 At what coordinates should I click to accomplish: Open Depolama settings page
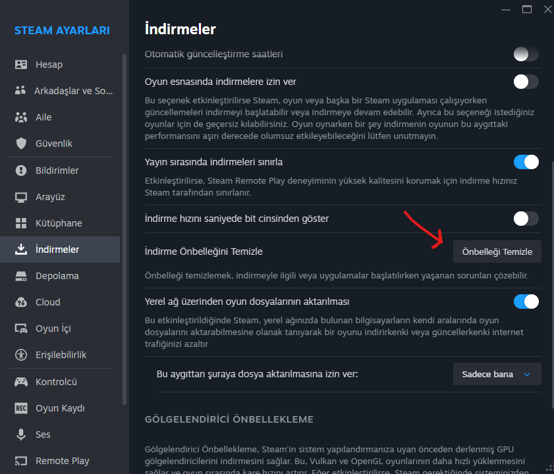pyautogui.click(x=60, y=276)
